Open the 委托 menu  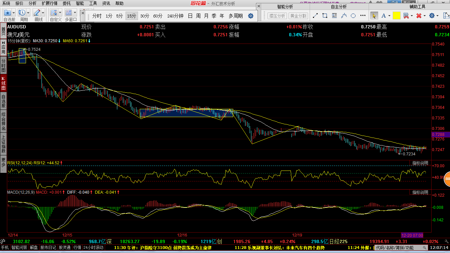[x=67, y=3]
